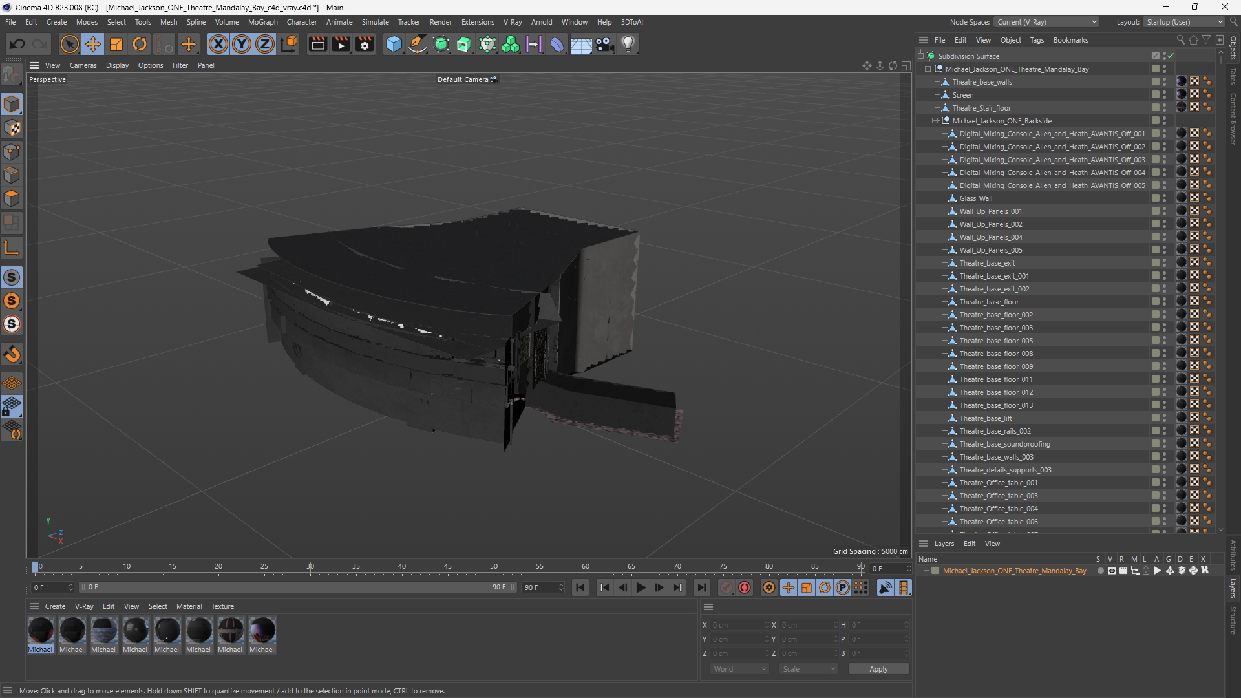
Task: Activate the Rotate tool
Action: coord(140,44)
